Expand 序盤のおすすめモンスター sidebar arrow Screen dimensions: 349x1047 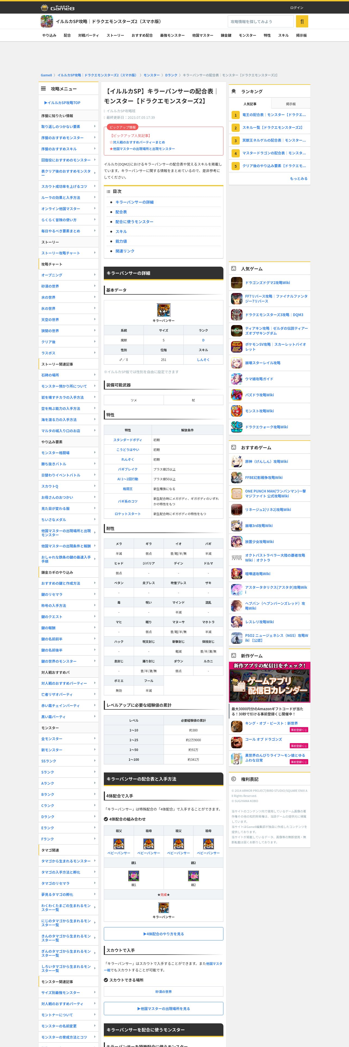[95, 138]
